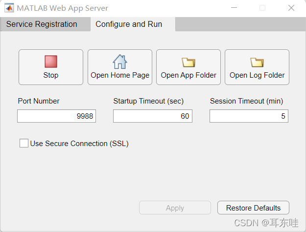The height and width of the screenshot is (232, 306).
Task: Close the MATLAB Web App Server window
Action: tap(291, 8)
